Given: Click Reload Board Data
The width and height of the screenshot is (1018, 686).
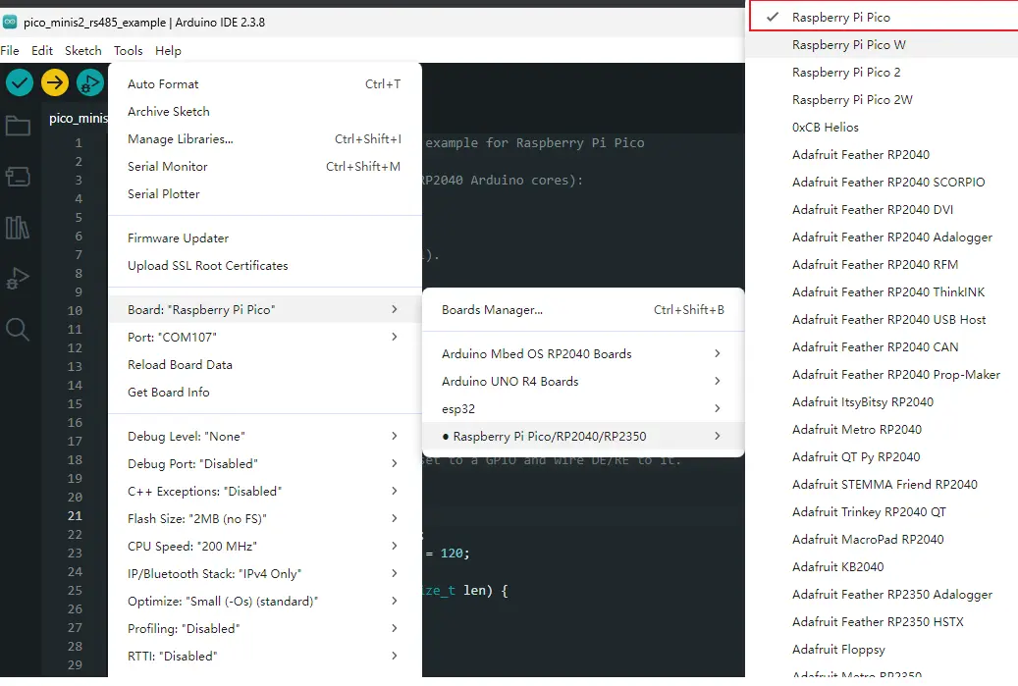Looking at the screenshot, I should 265,365.
